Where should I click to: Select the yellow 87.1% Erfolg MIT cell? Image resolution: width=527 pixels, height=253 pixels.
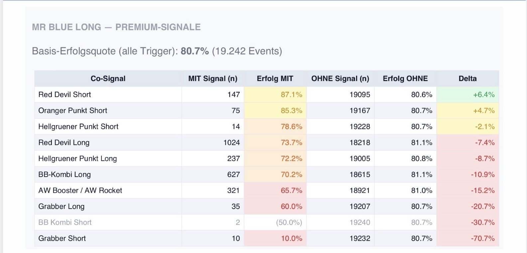[291, 95]
